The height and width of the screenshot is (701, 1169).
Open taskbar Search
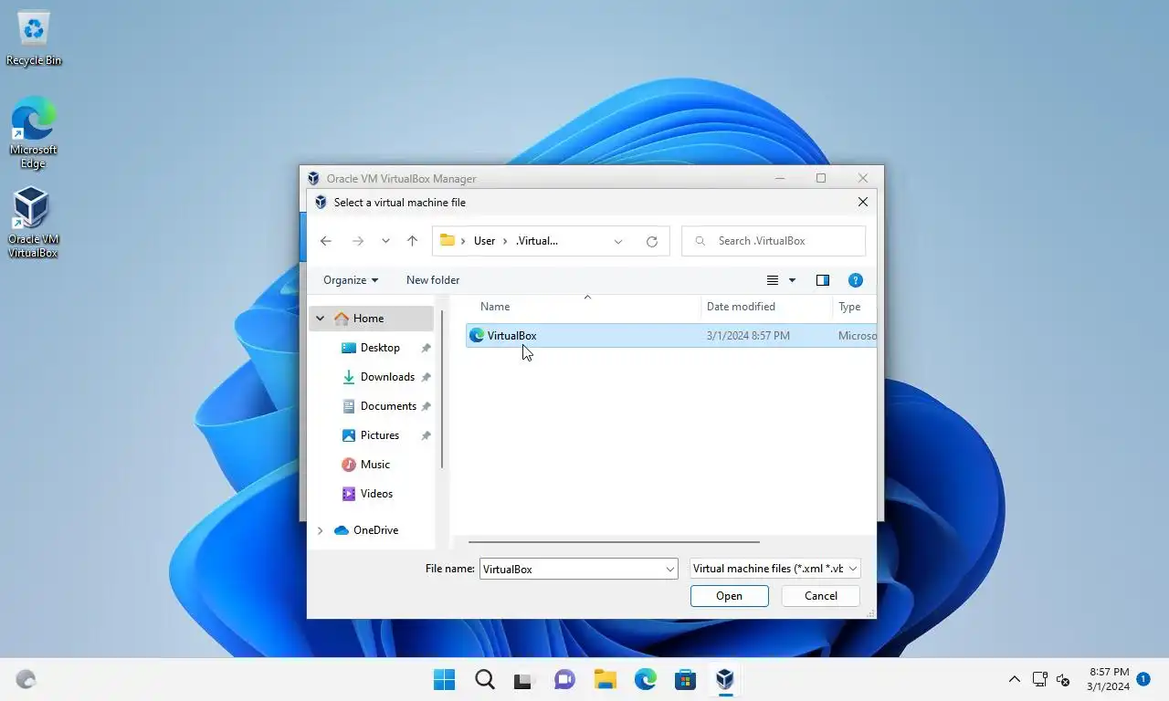coord(485,679)
